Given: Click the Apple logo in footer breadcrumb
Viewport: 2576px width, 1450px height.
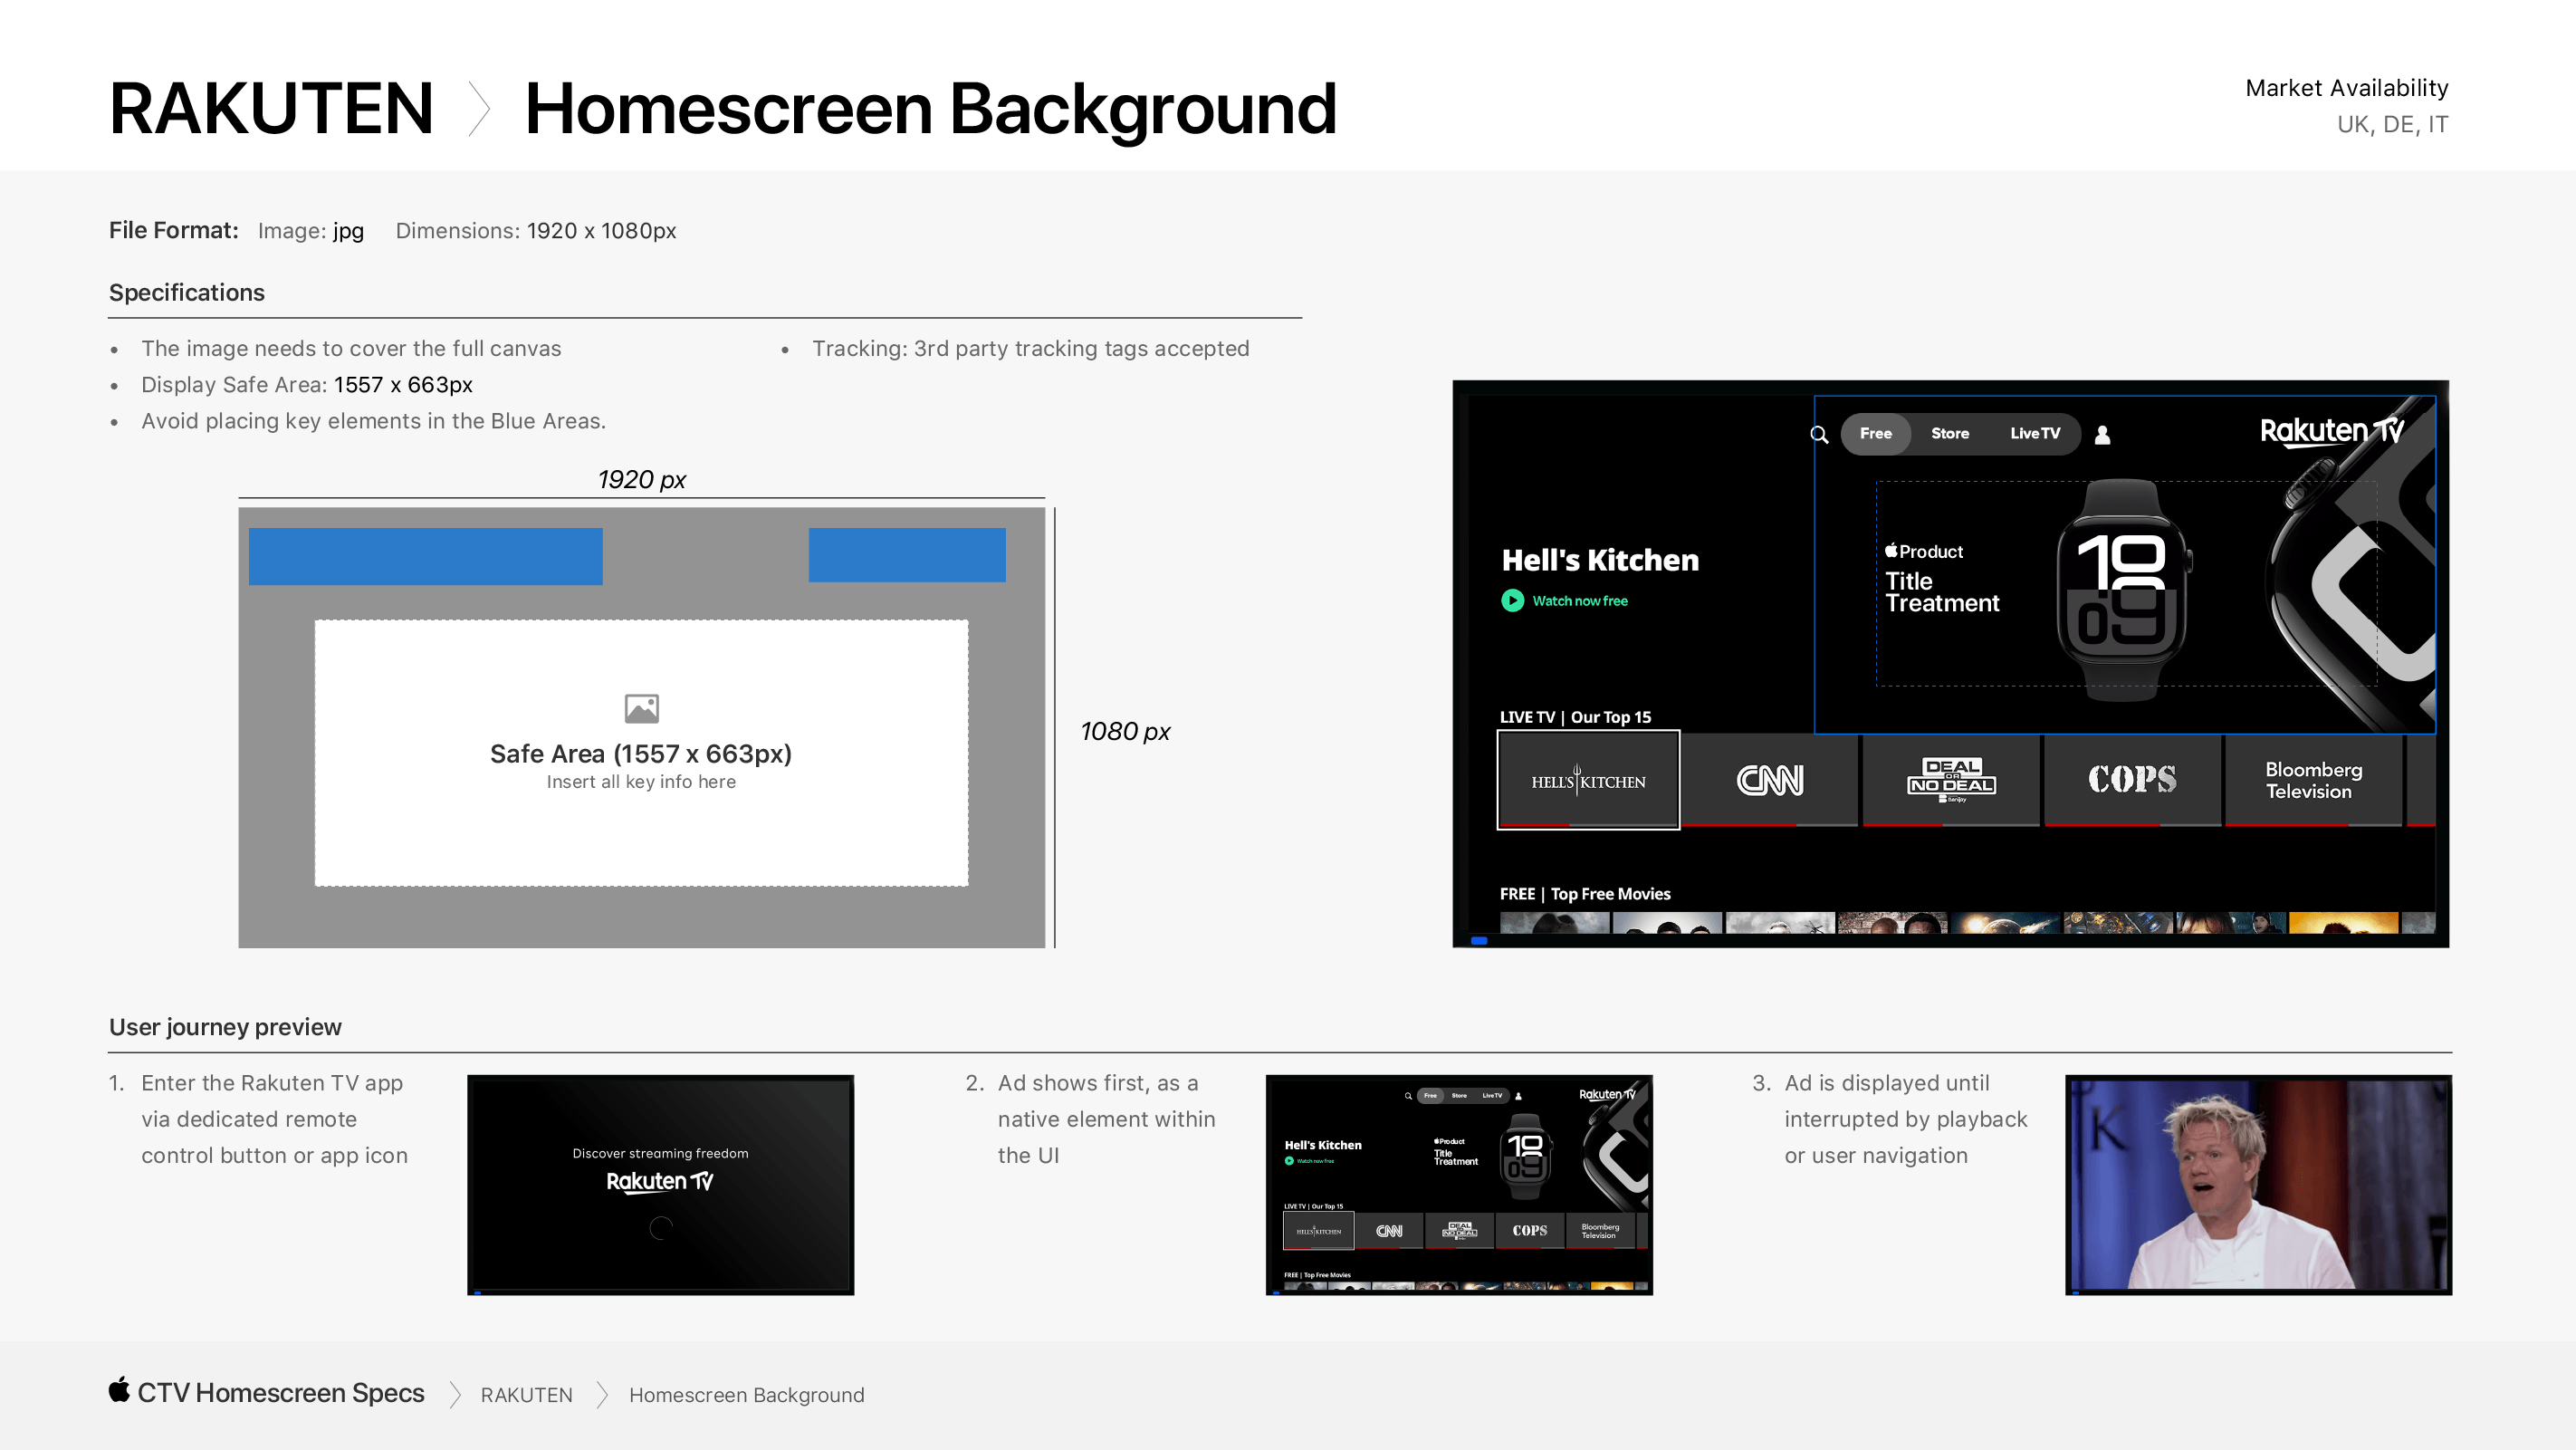Looking at the screenshot, I should (x=119, y=1390).
